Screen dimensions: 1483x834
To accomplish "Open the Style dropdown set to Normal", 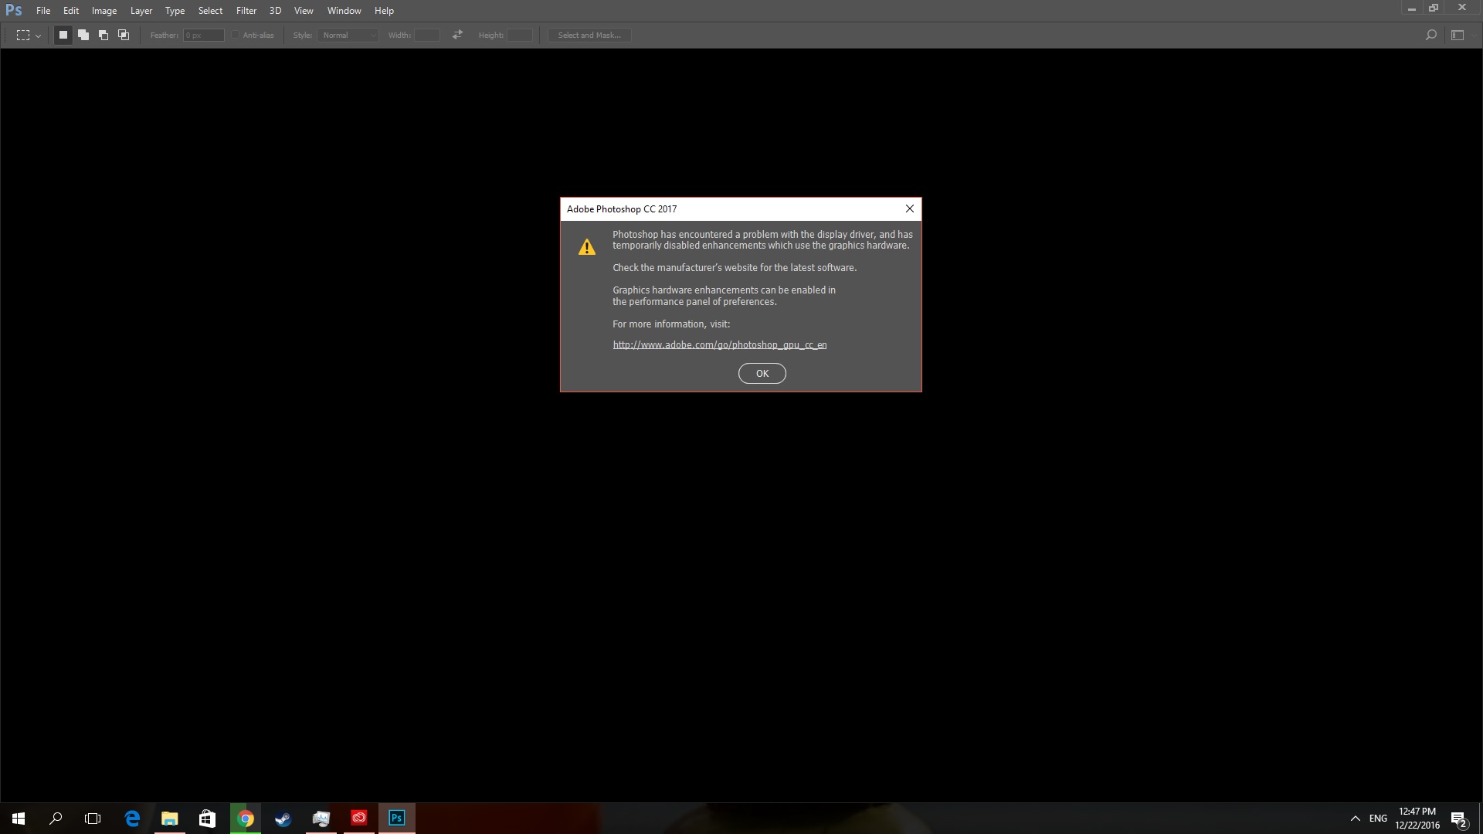I will [348, 35].
